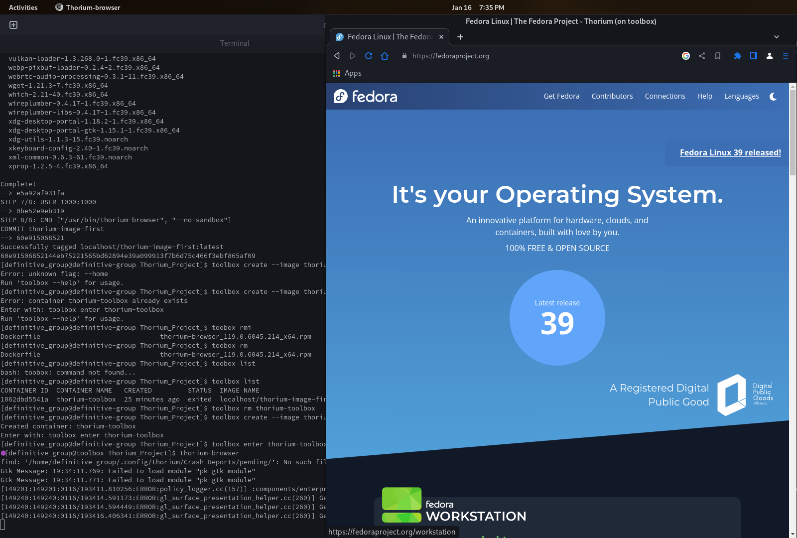Open Activities overview
The height and width of the screenshot is (538, 797).
pyautogui.click(x=23, y=7)
